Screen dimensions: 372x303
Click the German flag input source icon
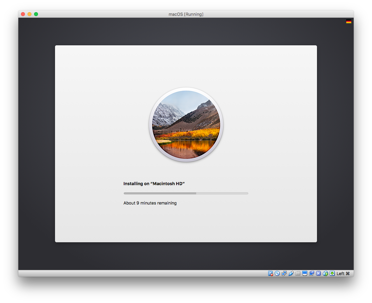click(x=348, y=21)
